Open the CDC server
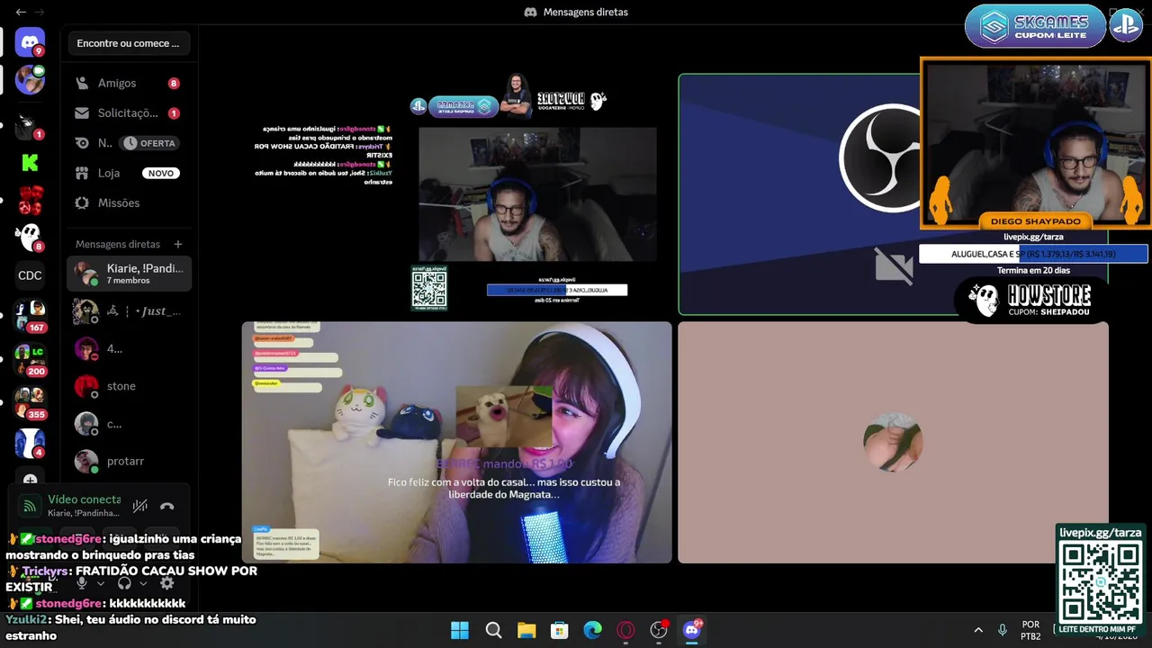Image resolution: width=1152 pixels, height=648 pixels. [30, 275]
